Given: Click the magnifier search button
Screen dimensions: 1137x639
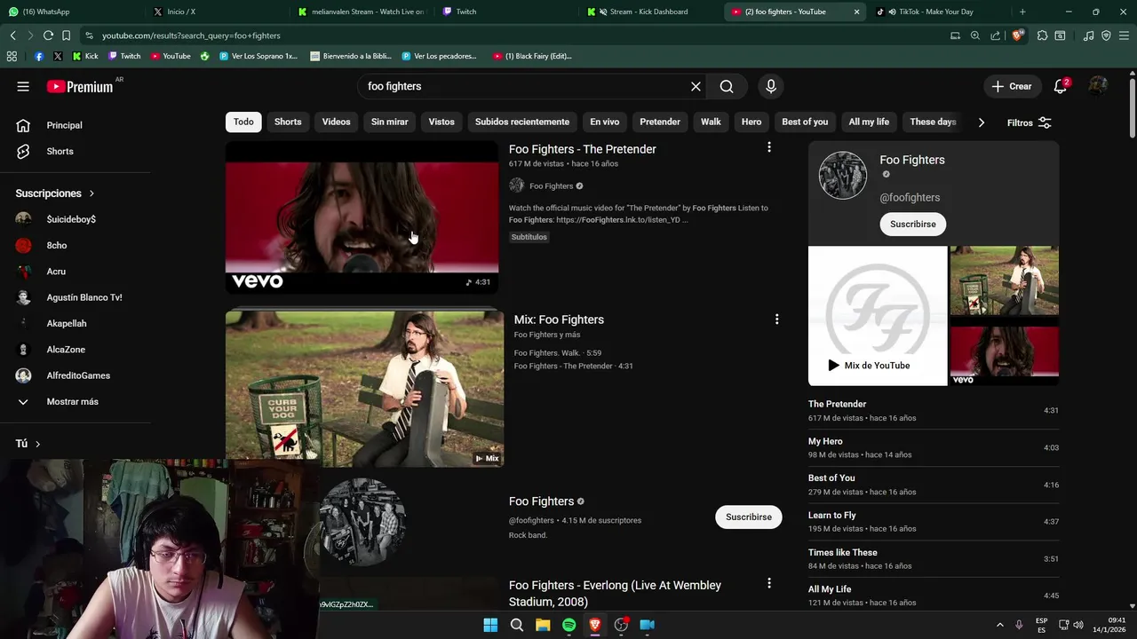Looking at the screenshot, I should [x=727, y=86].
